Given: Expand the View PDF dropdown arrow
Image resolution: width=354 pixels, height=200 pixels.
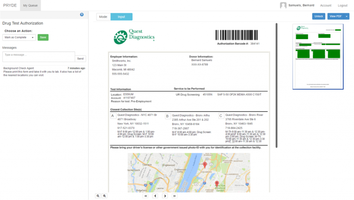Looking at the screenshot, I should pyautogui.click(x=347, y=17).
